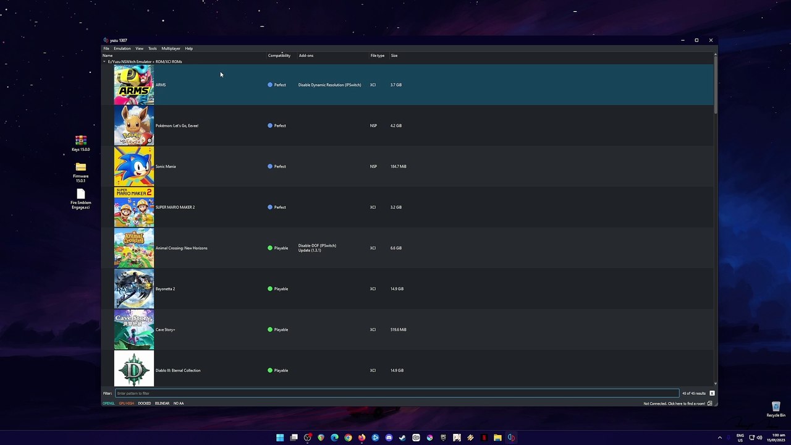Toggle the NO AA anti-aliasing button

[x=179, y=404]
